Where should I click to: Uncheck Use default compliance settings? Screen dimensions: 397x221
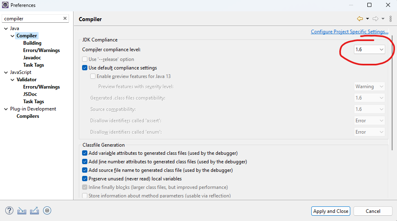(85, 68)
